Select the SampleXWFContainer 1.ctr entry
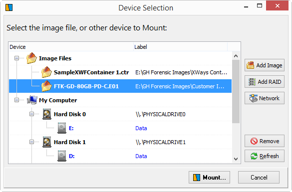The width and height of the screenshot is (292, 192). click(x=120, y=72)
